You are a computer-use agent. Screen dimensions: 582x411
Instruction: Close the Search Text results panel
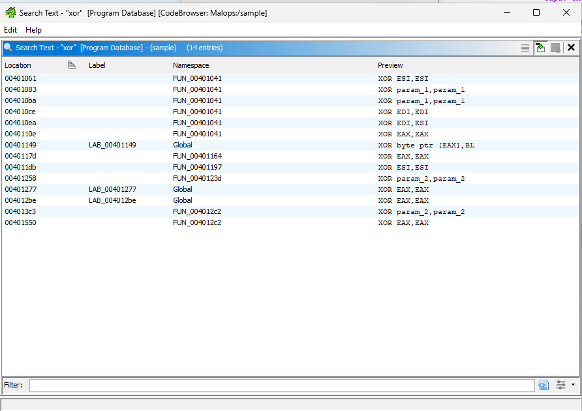pos(571,48)
